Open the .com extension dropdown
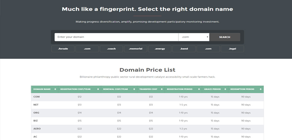292x140 pixels. (194, 37)
